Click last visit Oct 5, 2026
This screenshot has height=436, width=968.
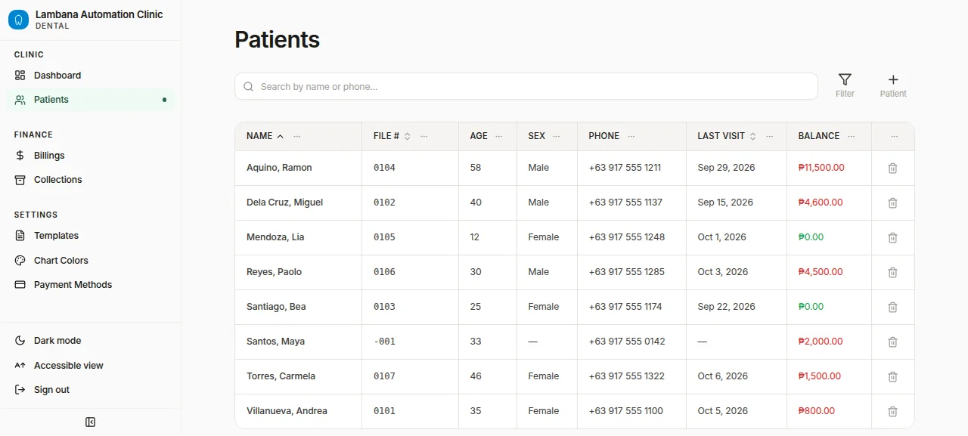(x=722, y=411)
